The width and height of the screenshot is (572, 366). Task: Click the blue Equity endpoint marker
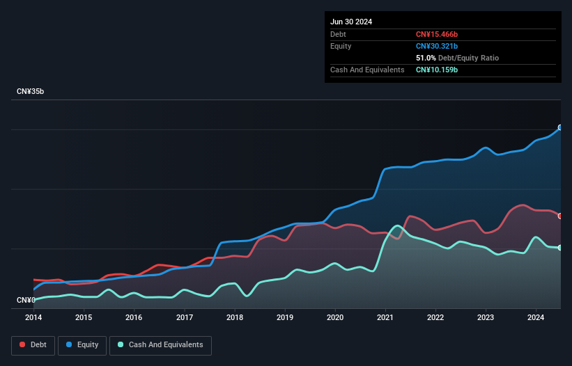coord(560,128)
